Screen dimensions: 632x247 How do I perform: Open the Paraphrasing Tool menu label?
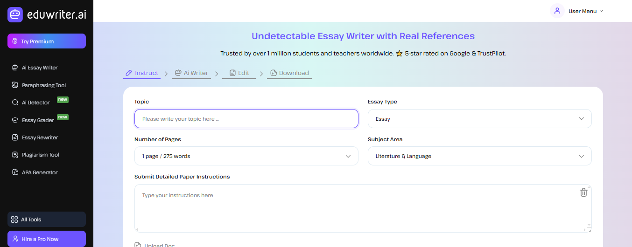click(x=44, y=85)
